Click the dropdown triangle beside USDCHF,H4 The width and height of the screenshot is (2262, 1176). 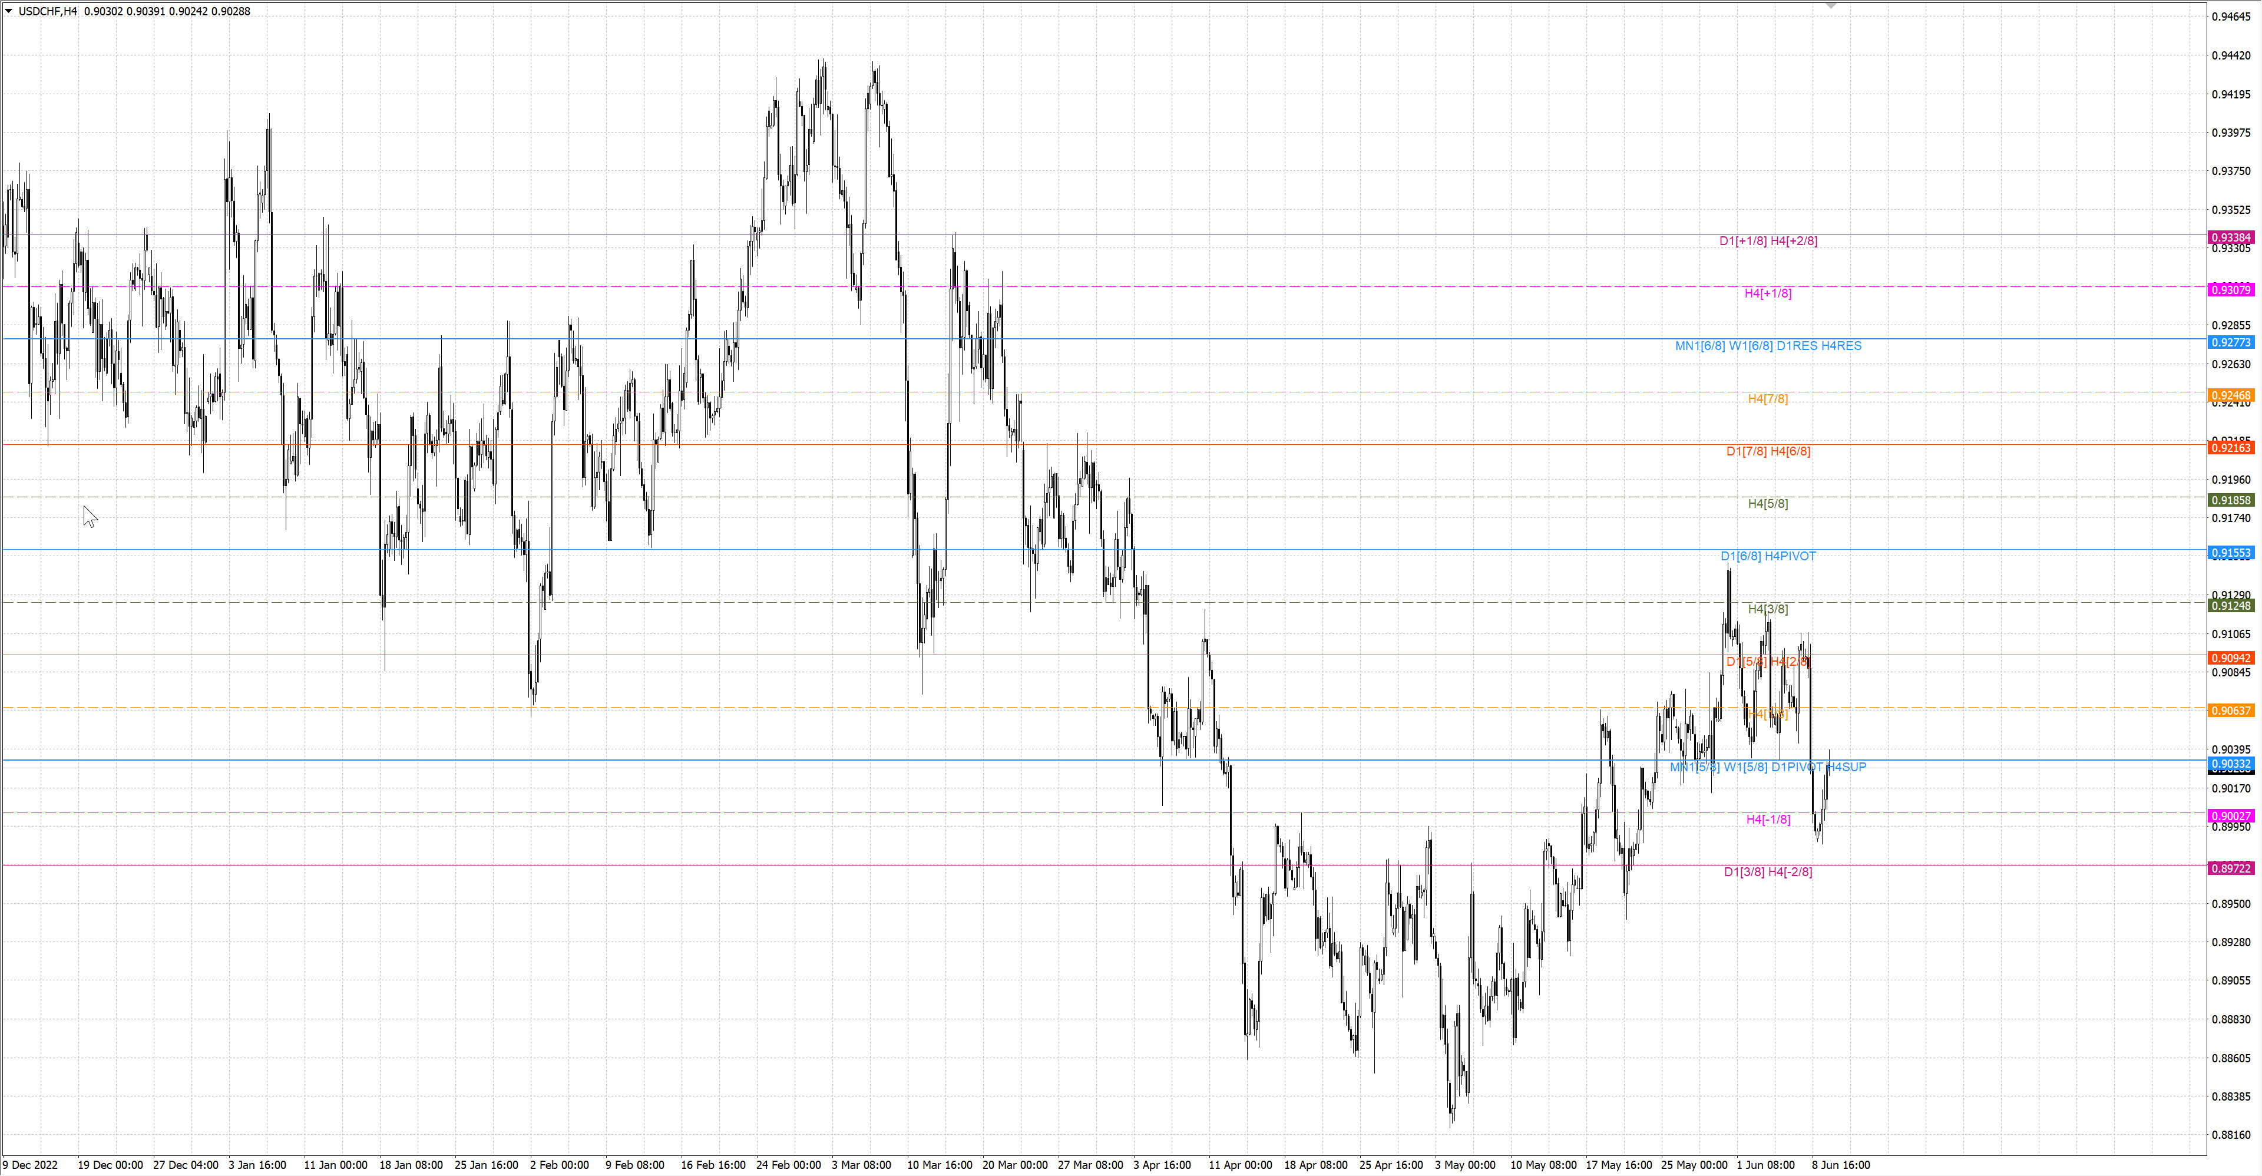point(9,11)
